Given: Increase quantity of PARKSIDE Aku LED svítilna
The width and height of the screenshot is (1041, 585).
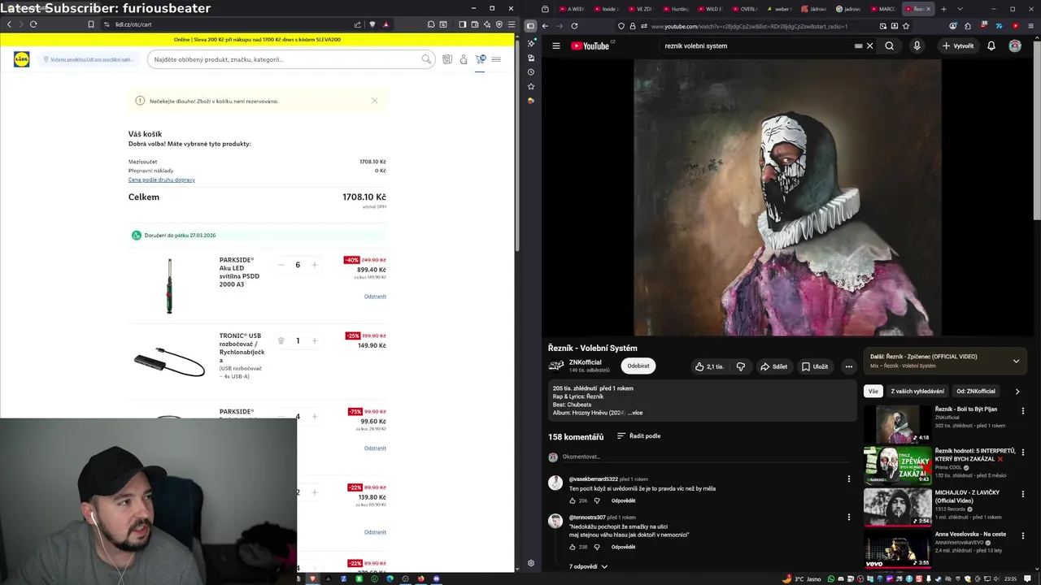Looking at the screenshot, I should click(315, 265).
